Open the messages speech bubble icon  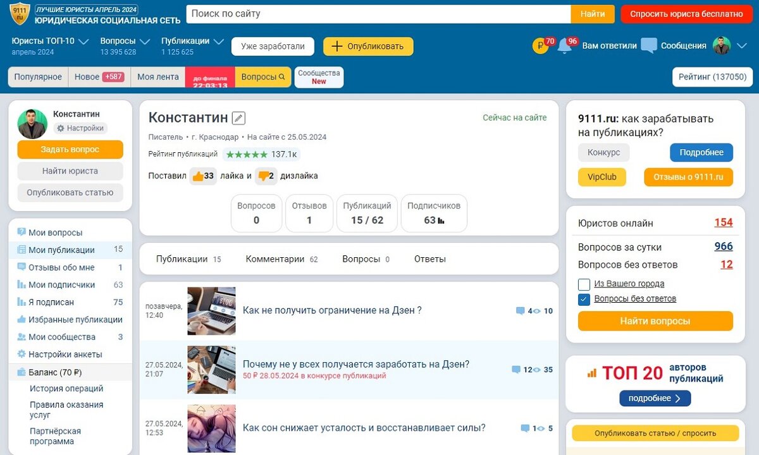point(649,45)
